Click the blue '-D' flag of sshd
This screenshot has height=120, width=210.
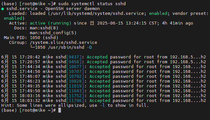tap(89, 47)
